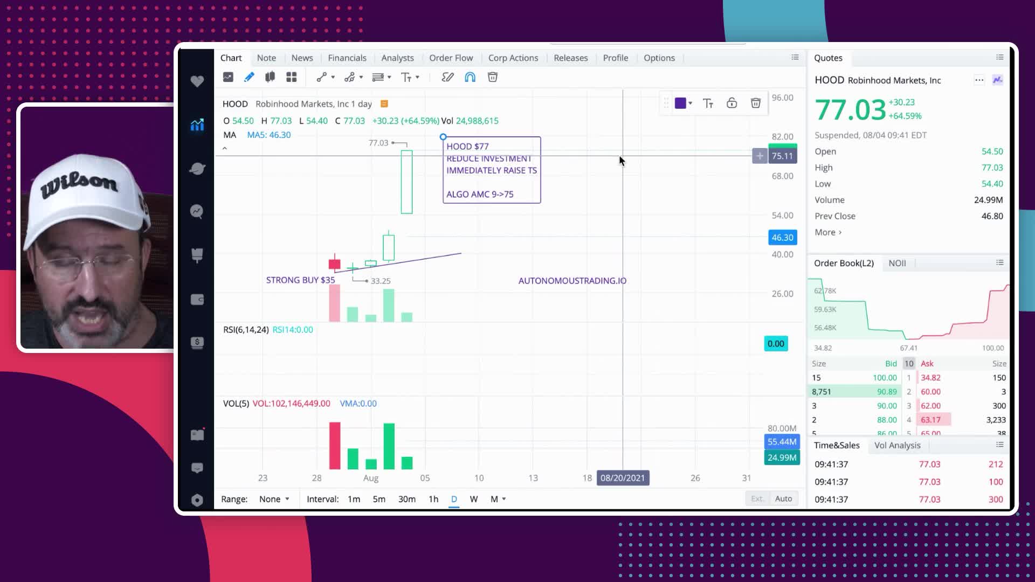Open the wallet account sidebar icon

197,299
